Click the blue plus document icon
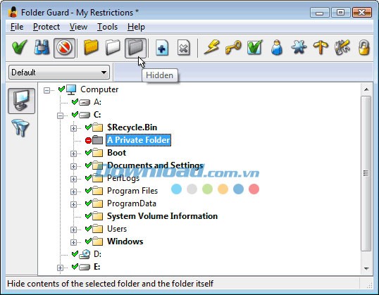The height and width of the screenshot is (295, 379). click(162, 48)
